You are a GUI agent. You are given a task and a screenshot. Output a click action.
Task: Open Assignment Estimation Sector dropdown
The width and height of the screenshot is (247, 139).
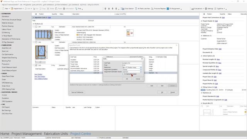(x=140, y=72)
